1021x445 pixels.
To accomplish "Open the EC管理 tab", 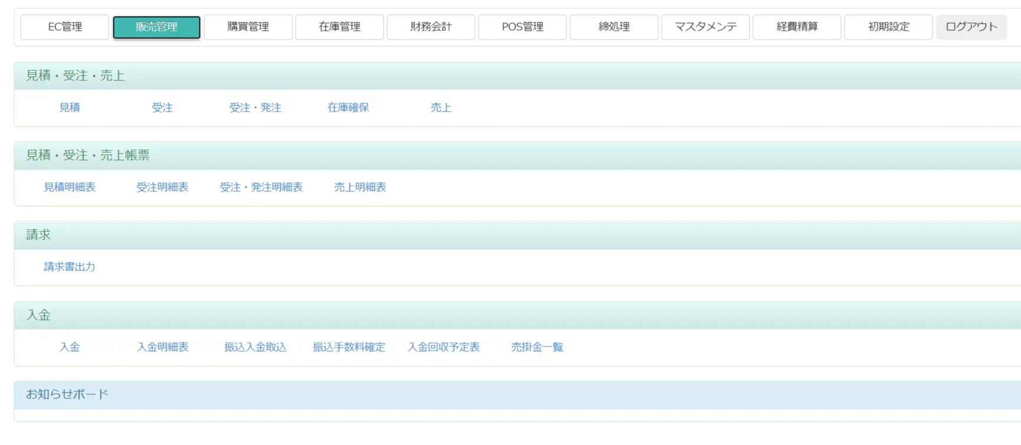I will (65, 27).
